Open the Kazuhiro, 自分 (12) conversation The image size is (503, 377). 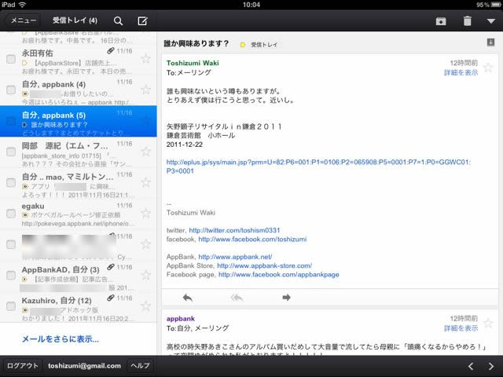pos(79,307)
